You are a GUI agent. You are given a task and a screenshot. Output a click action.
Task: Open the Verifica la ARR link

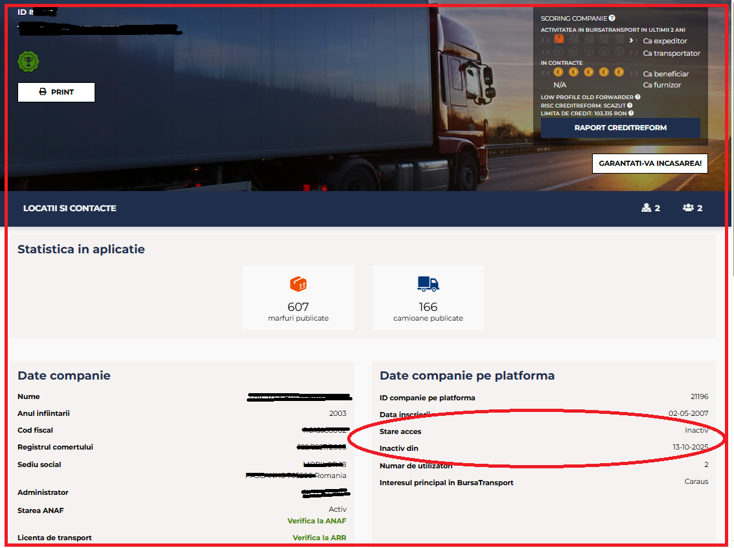click(x=319, y=538)
